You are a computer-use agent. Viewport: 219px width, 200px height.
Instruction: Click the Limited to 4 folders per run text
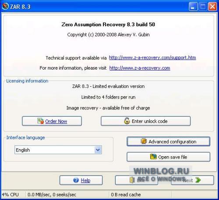coord(108,97)
